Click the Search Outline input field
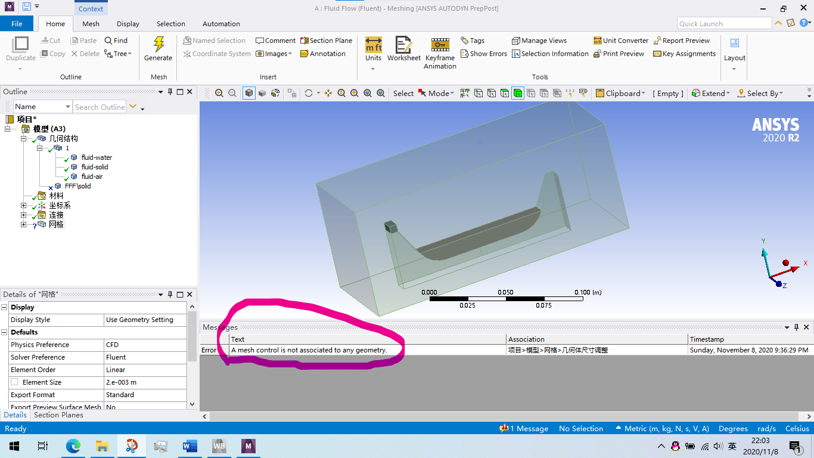Image resolution: width=814 pixels, height=458 pixels. 99,107
